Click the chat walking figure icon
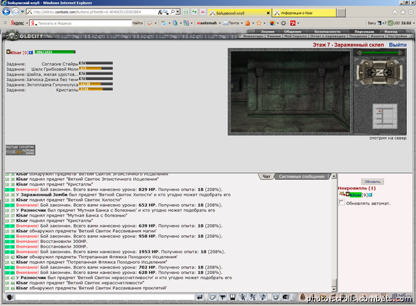This screenshot has width=416, height=306. (243, 297)
